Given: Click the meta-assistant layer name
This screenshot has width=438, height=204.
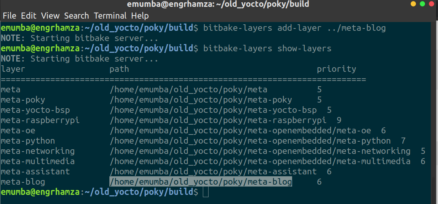Looking at the screenshot, I should click(x=35, y=171).
